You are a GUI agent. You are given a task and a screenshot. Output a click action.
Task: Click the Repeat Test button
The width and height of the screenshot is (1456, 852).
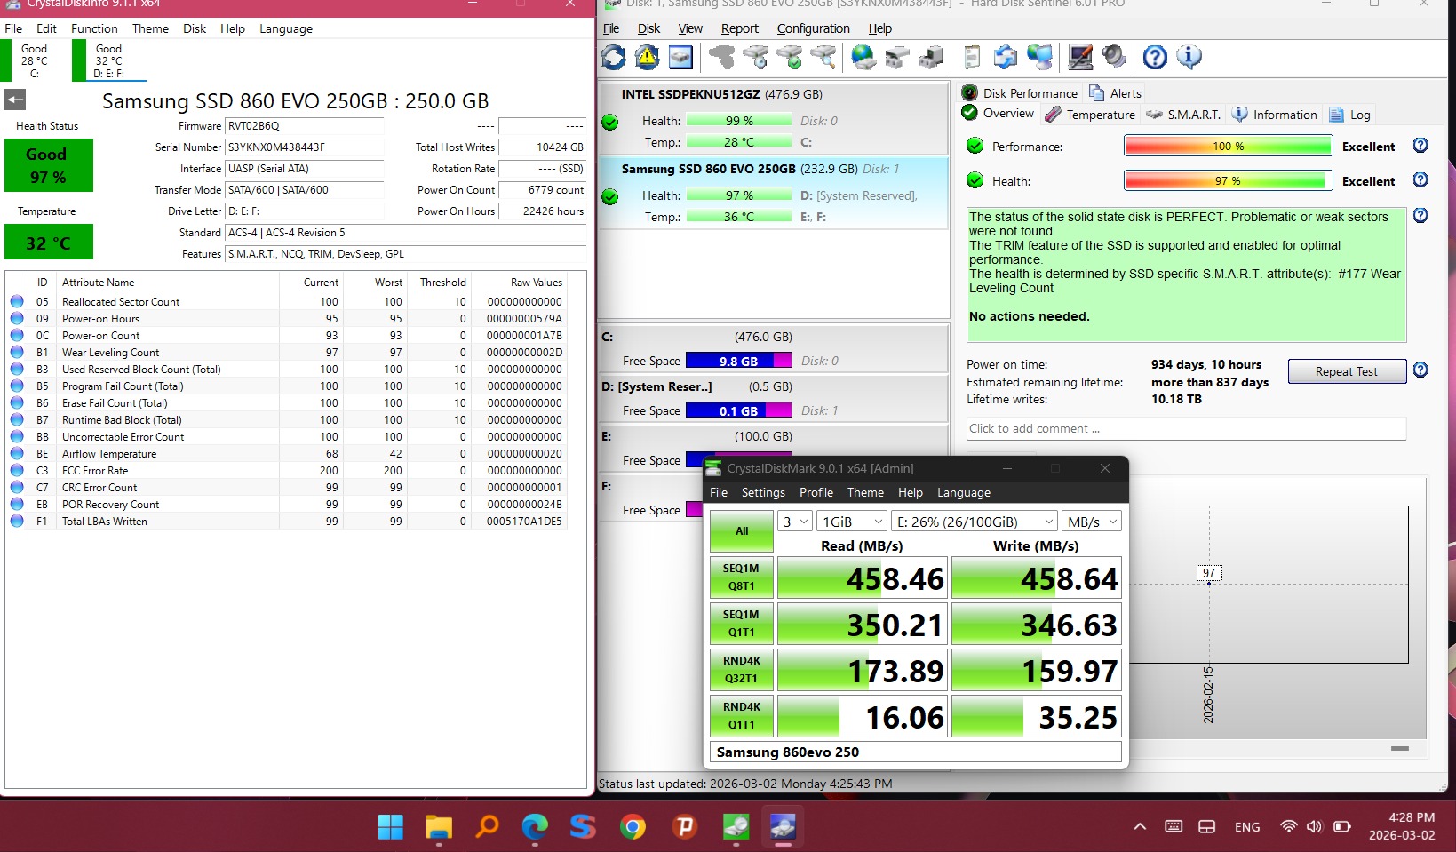pos(1347,371)
